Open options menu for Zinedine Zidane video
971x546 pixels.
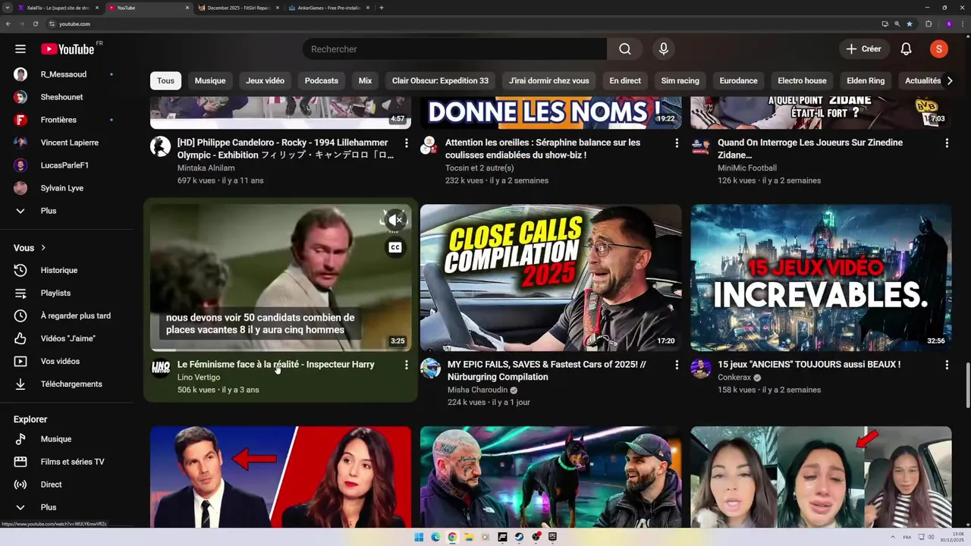pyautogui.click(x=947, y=143)
